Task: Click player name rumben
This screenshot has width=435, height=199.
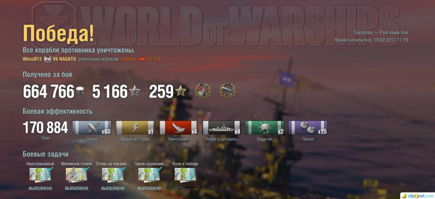Action: 128,59
